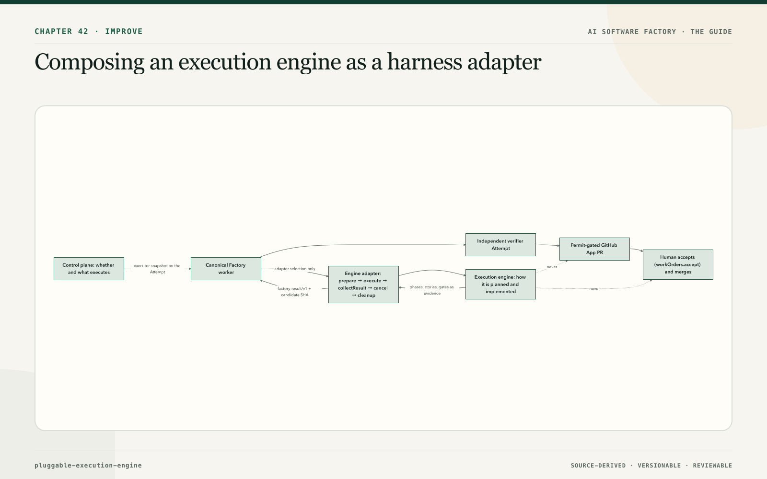Screen dimensions: 767x479
Task: Select the 'Human accepts (workOrders.accept) and merges' node
Action: 678,264
